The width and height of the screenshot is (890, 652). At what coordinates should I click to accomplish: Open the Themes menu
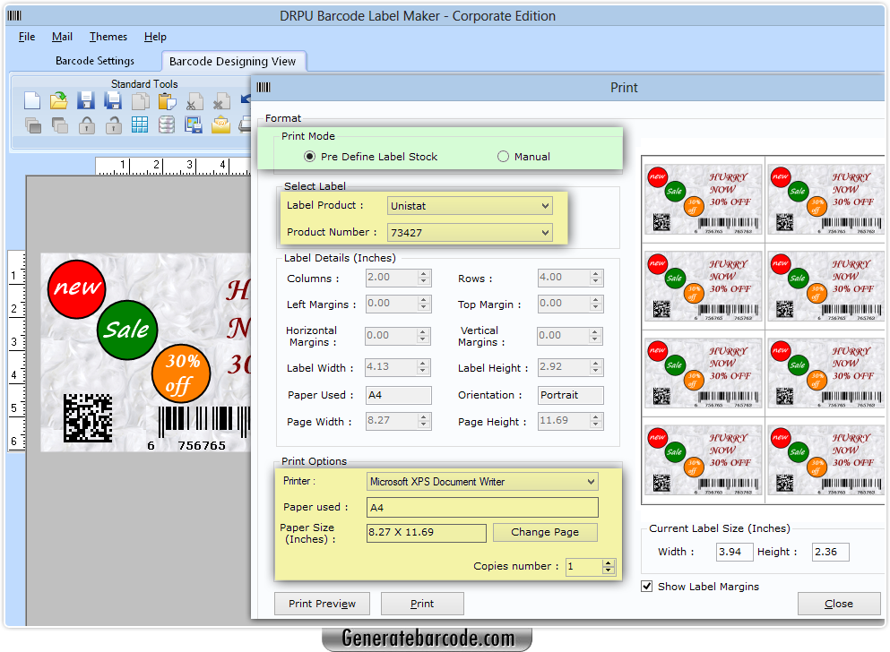pyautogui.click(x=108, y=37)
